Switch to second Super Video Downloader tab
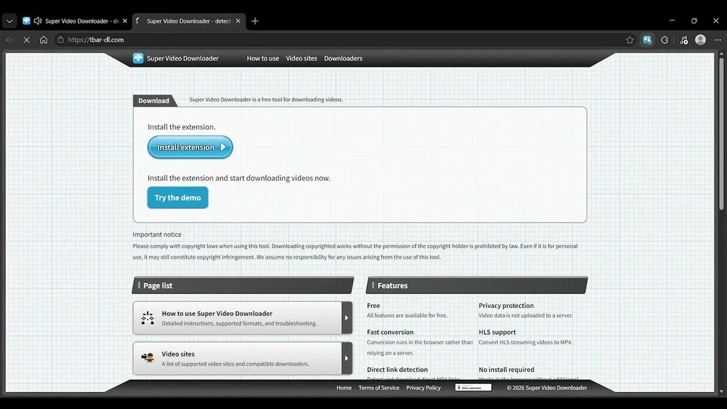Image resolution: width=727 pixels, height=409 pixels. [189, 21]
